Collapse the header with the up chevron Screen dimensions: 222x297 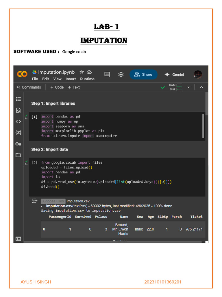pos(201,87)
